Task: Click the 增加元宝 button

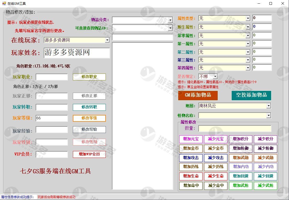Action: tap(191, 139)
